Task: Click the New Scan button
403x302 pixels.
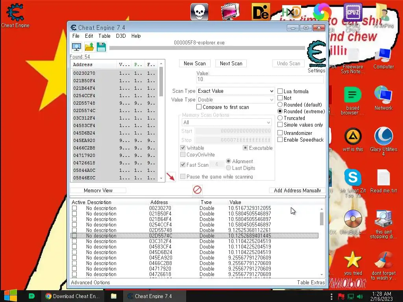Action: 194,63
